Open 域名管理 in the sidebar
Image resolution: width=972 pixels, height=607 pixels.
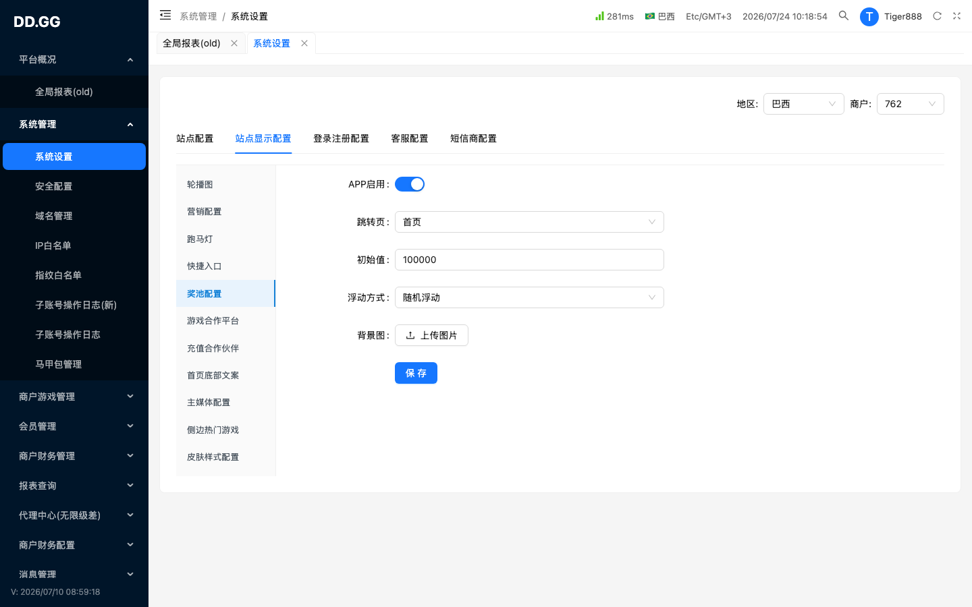point(74,216)
